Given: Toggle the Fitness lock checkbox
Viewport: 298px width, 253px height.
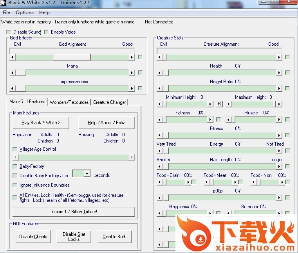Looking at the screenshot, I should click(x=287, y=135).
